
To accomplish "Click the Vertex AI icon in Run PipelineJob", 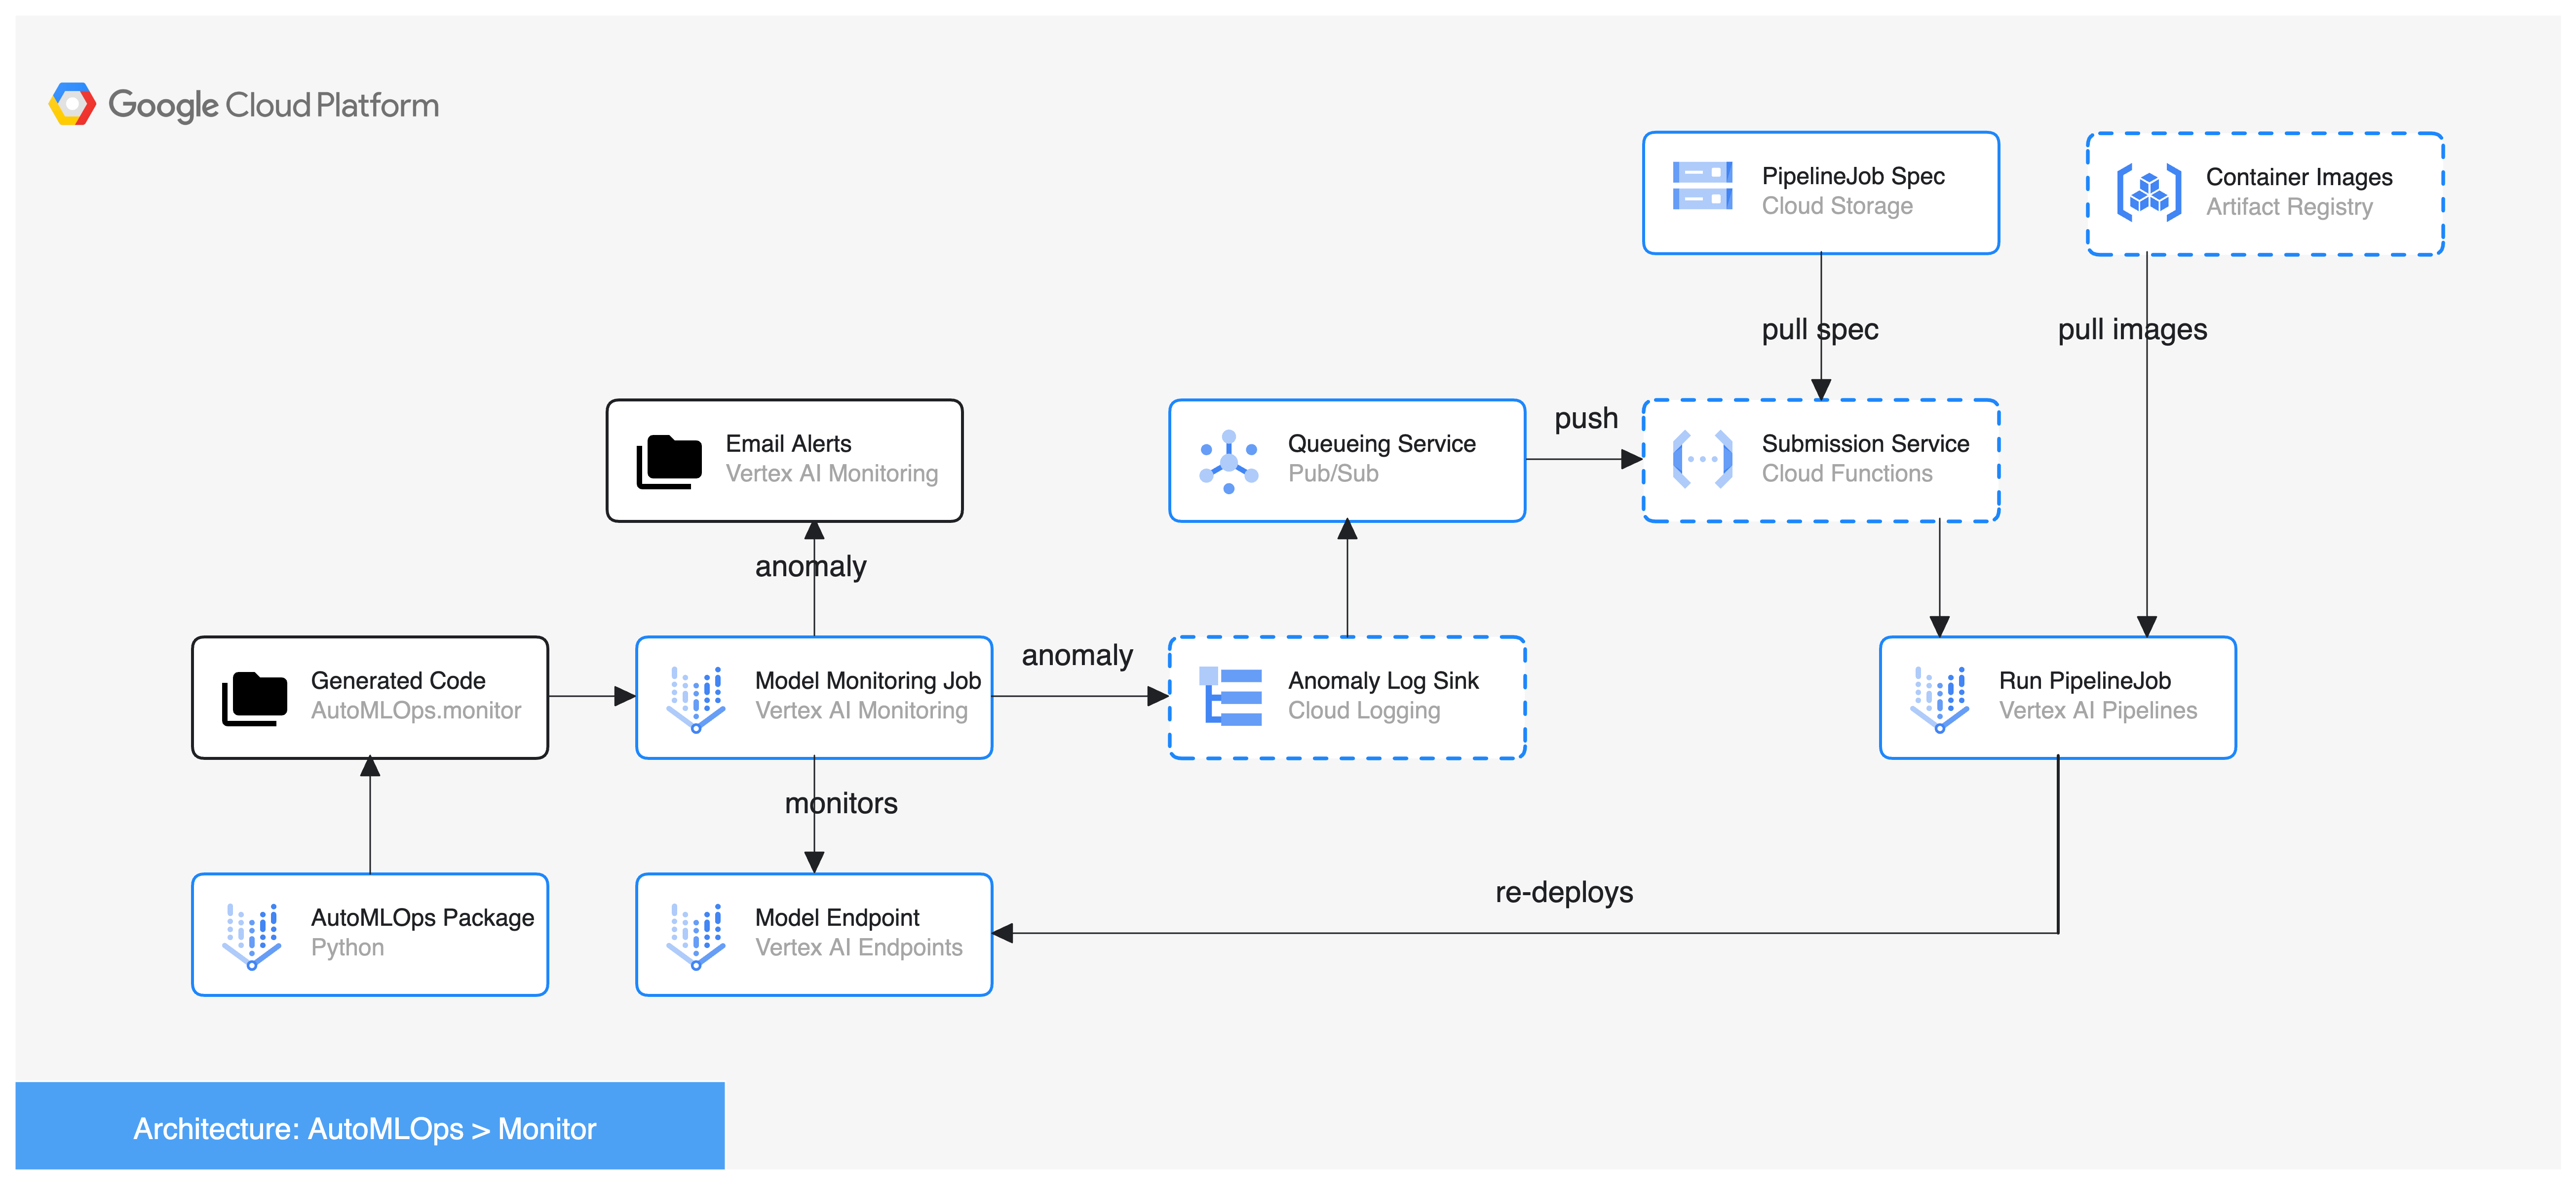I will point(1939,699).
